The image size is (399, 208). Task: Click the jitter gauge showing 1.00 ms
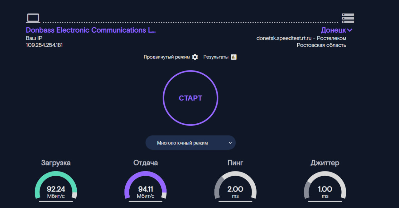325,186
